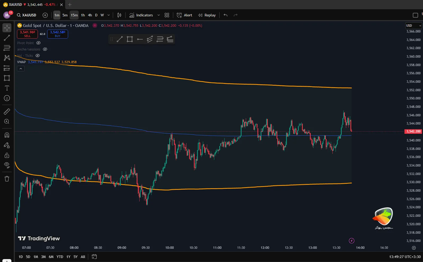
Task: Open the time axis settings gear
Action: click(414, 248)
